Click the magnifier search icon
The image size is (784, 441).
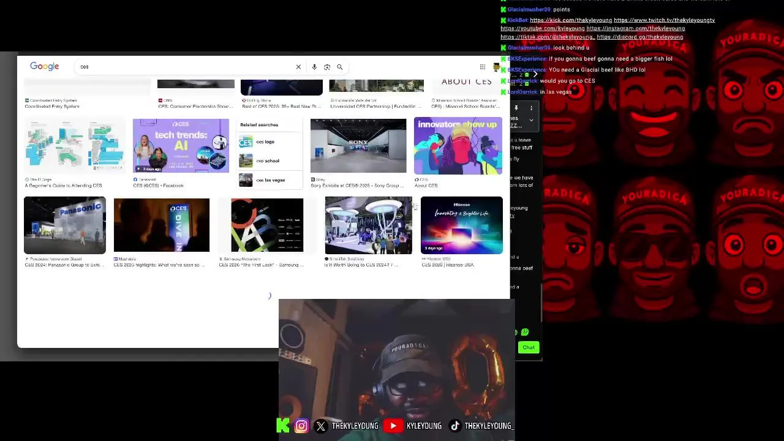pyautogui.click(x=340, y=67)
